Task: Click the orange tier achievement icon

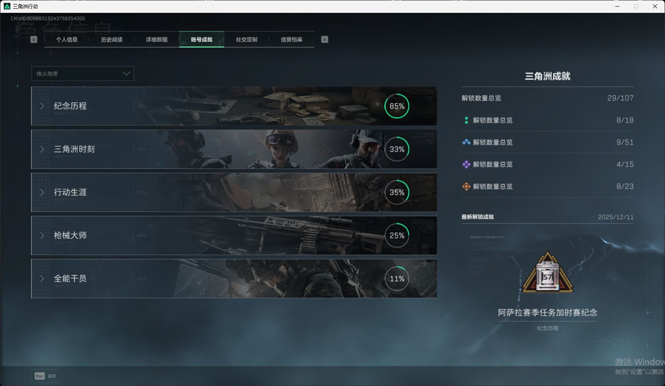Action: (x=466, y=187)
